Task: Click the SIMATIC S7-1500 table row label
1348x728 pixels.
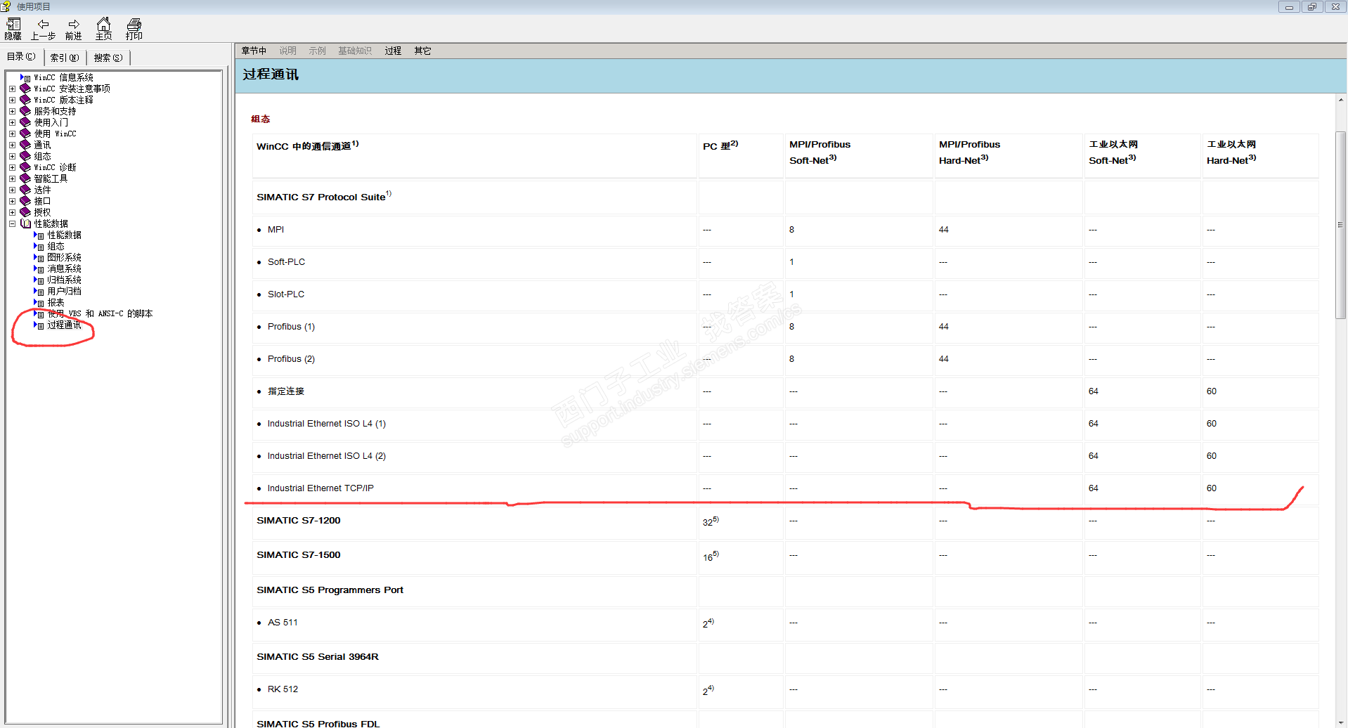Action: tap(298, 555)
